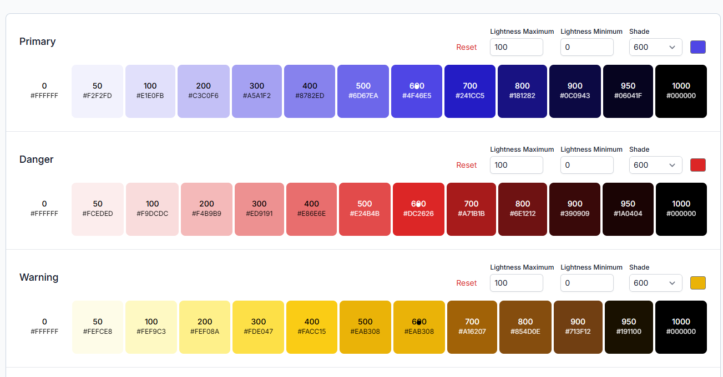
Task: Select Primary 50 swatch #F2F2FD
Action: click(97, 91)
